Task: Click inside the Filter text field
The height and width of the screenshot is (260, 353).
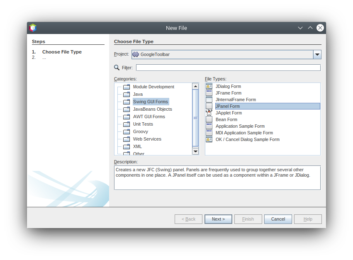Action: click(x=228, y=68)
